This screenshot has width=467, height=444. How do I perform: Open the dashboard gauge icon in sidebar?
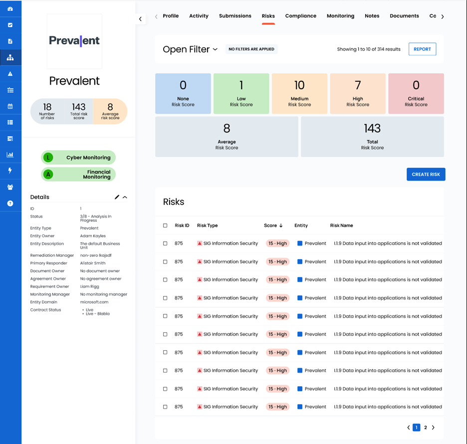10,9
